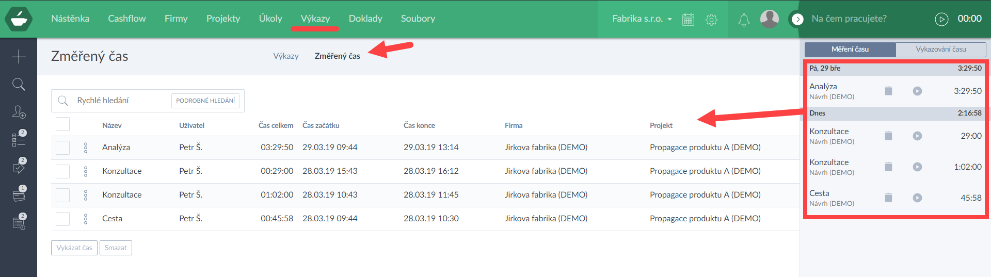This screenshot has width=991, height=277.
Task: Delete the Analýza time entry in panel
Action: [888, 91]
